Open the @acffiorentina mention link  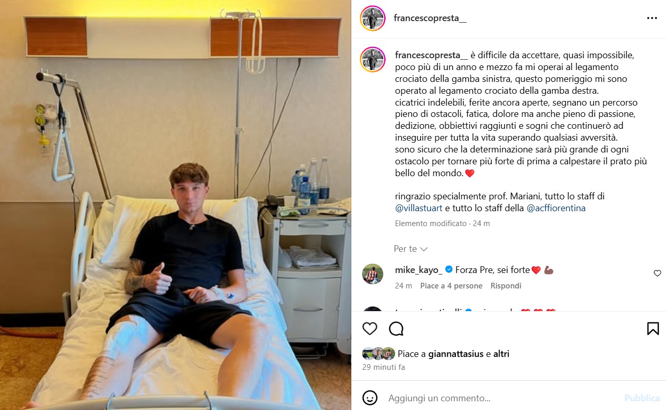[x=556, y=209]
